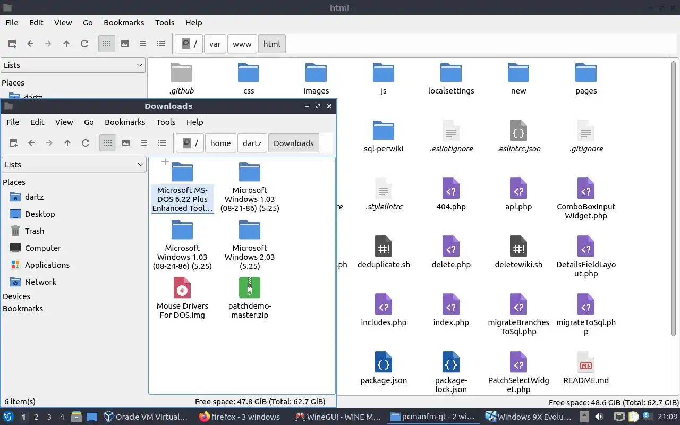Click show desktop icon on taskbar

[92, 417]
